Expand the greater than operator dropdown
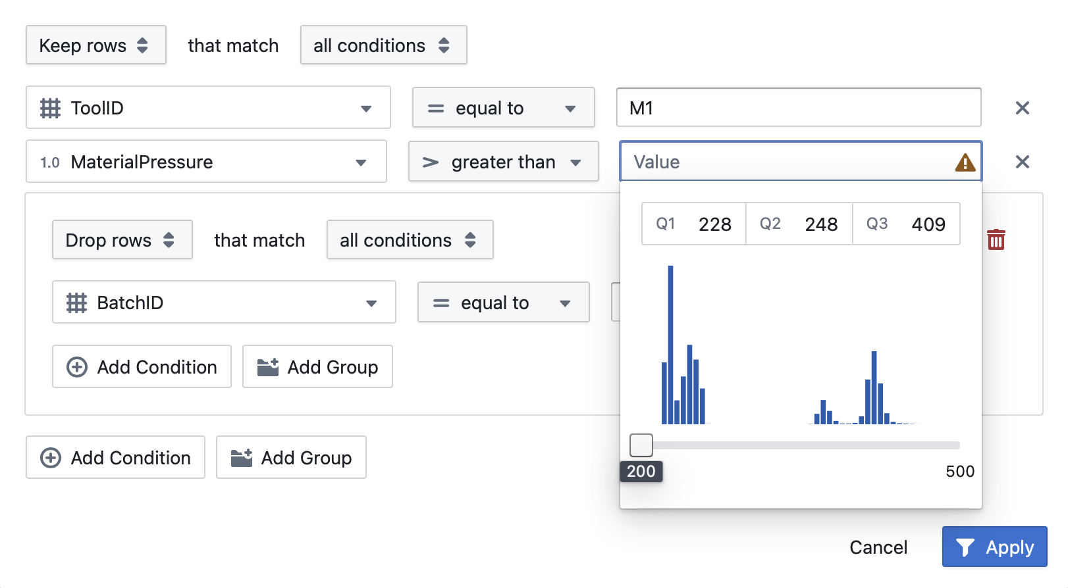The image size is (1068, 588). click(576, 162)
